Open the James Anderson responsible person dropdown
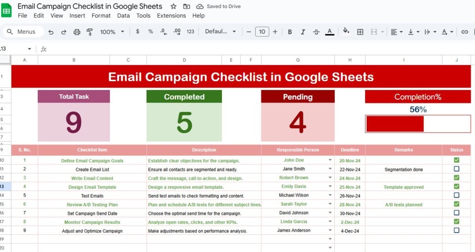The width and height of the screenshot is (475, 252). [330, 230]
